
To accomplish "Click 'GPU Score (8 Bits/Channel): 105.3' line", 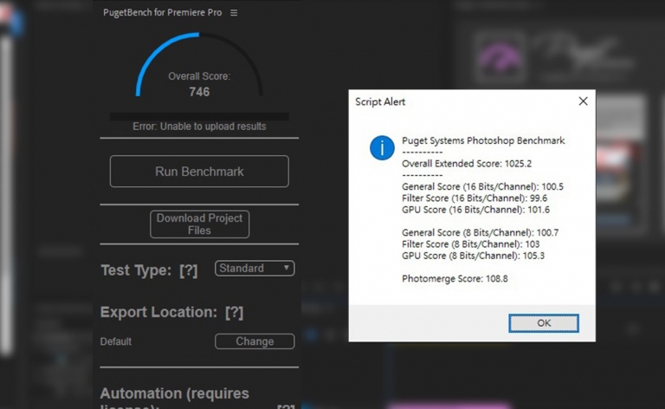I will 474,256.
